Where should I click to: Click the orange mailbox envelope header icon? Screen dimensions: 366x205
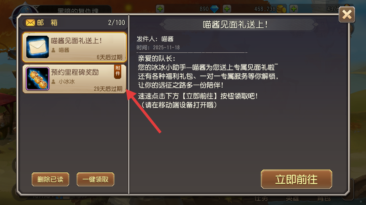coord(30,22)
